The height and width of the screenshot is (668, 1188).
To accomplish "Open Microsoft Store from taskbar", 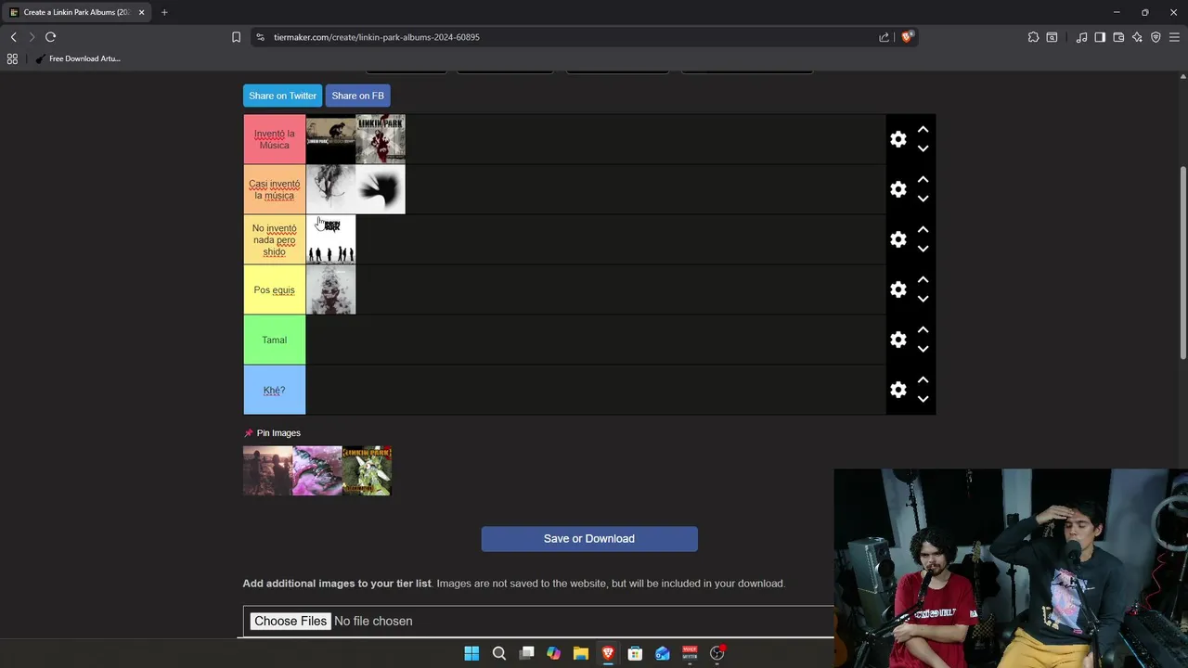I will pyautogui.click(x=635, y=653).
